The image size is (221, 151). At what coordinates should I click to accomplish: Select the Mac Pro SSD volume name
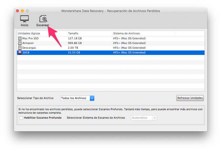coord(30,39)
